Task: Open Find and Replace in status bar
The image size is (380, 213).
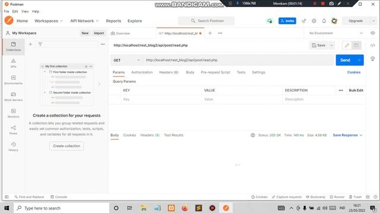Action: coord(29,197)
